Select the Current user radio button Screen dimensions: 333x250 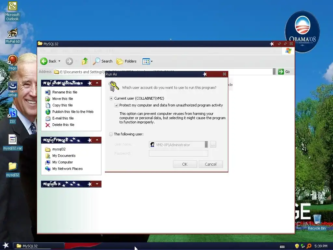coord(111,98)
